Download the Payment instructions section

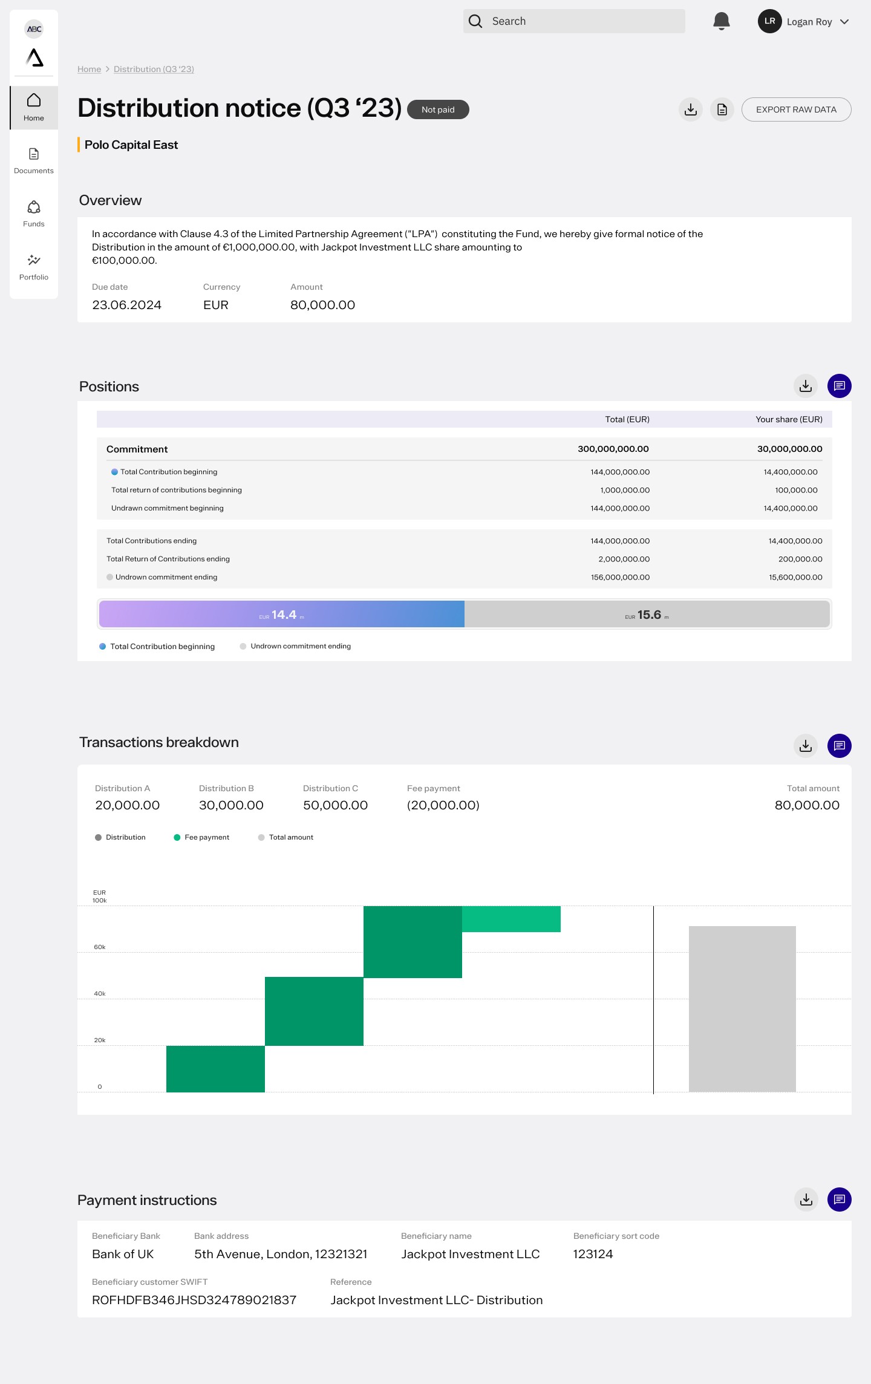(x=806, y=1200)
